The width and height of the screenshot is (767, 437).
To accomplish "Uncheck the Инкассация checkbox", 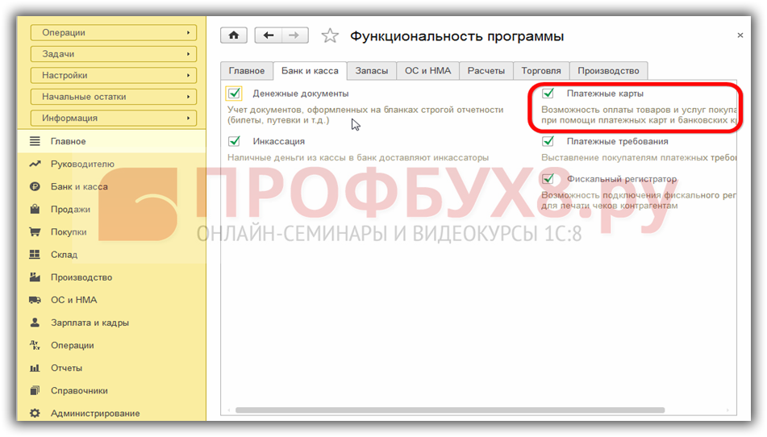I will click(x=235, y=141).
